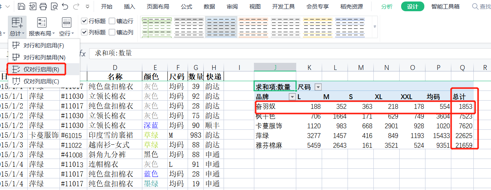Click the 报表布局 report layout icon

coord(42,23)
